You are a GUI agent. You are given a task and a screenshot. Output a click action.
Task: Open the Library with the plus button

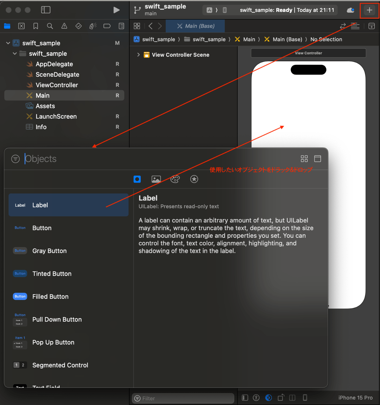369,10
